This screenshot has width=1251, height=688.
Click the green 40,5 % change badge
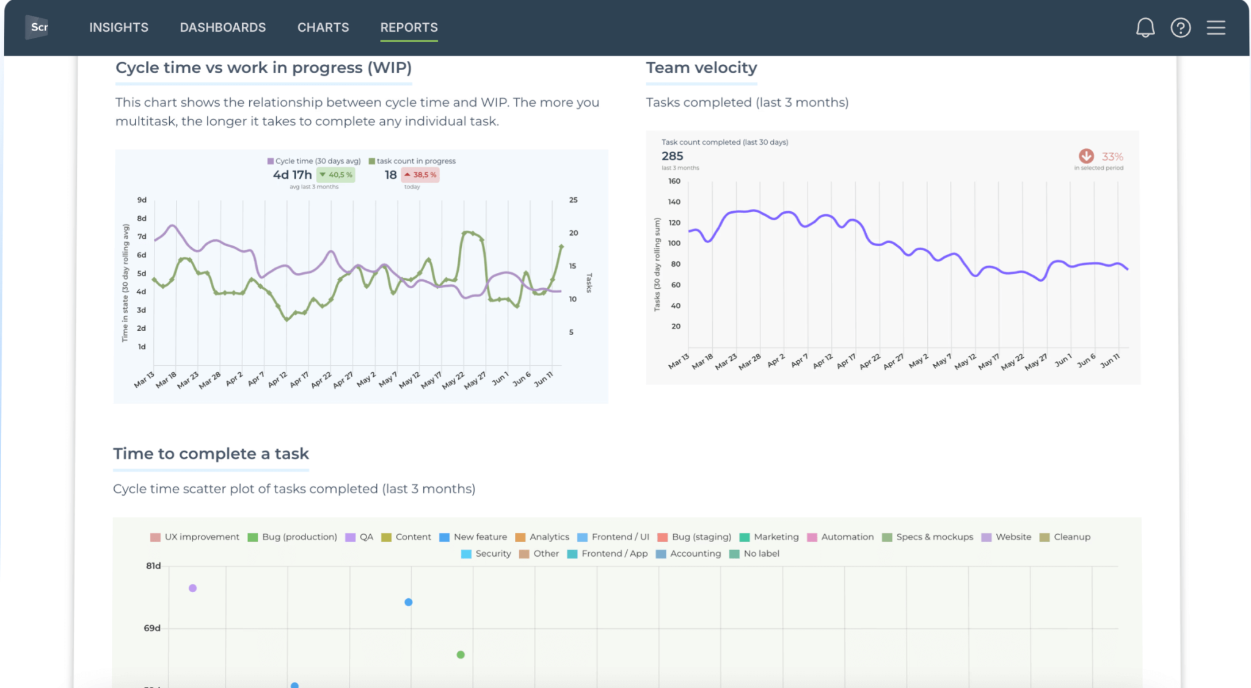coord(337,175)
